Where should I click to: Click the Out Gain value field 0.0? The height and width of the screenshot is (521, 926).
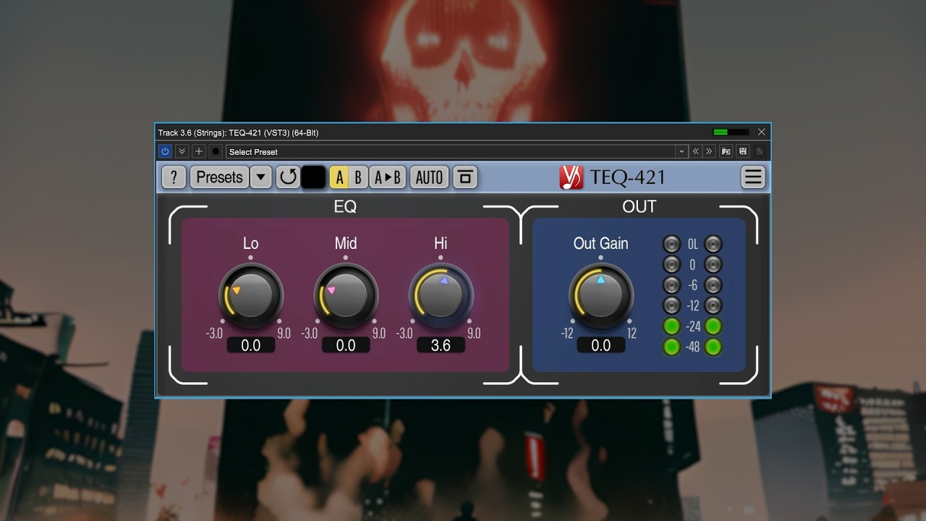(600, 345)
